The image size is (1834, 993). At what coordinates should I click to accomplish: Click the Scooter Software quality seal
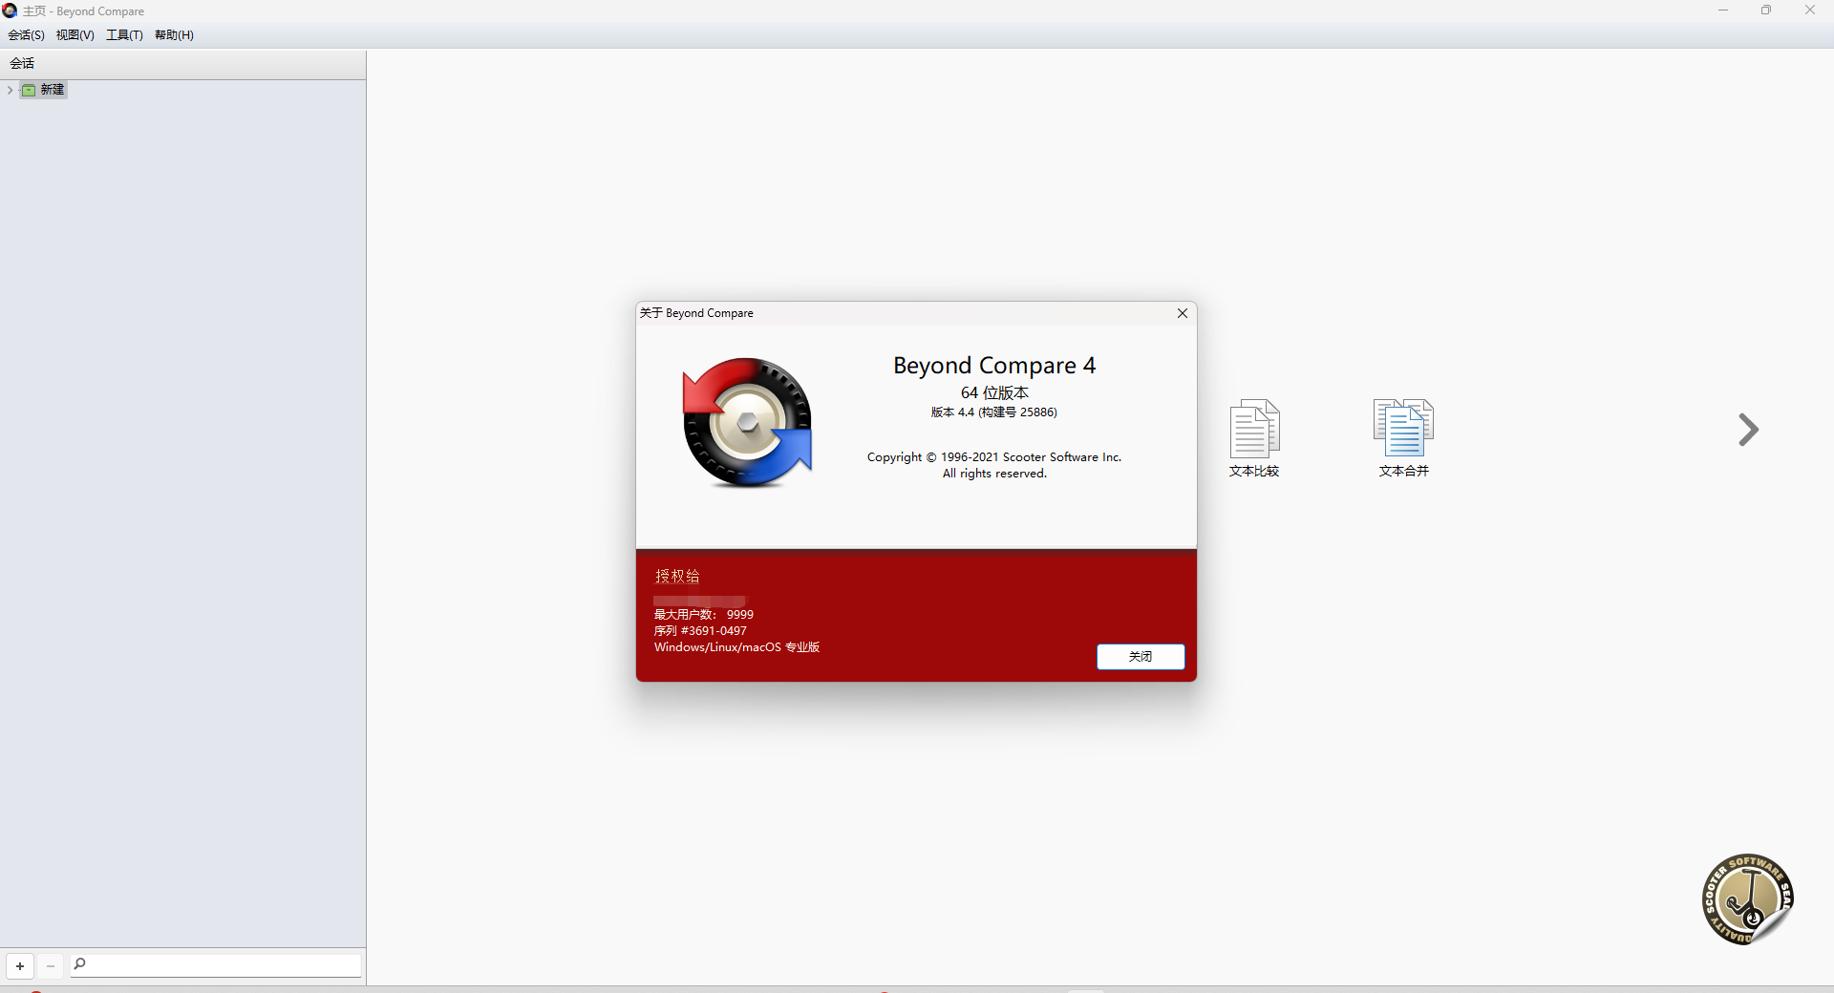tap(1747, 899)
